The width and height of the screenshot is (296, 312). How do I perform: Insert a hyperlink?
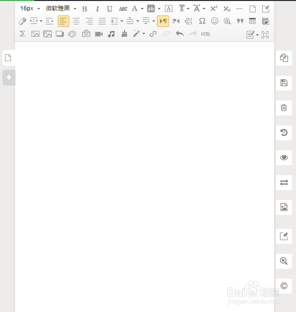pyautogui.click(x=153, y=34)
